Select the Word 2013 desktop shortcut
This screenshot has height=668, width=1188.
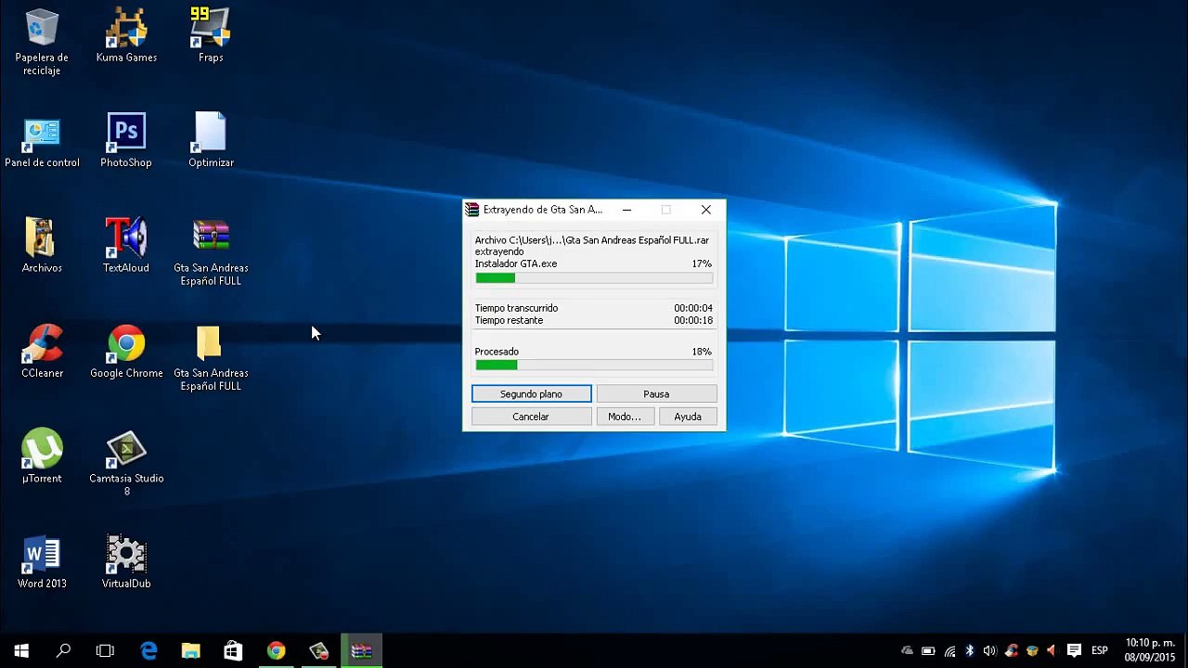(x=42, y=562)
